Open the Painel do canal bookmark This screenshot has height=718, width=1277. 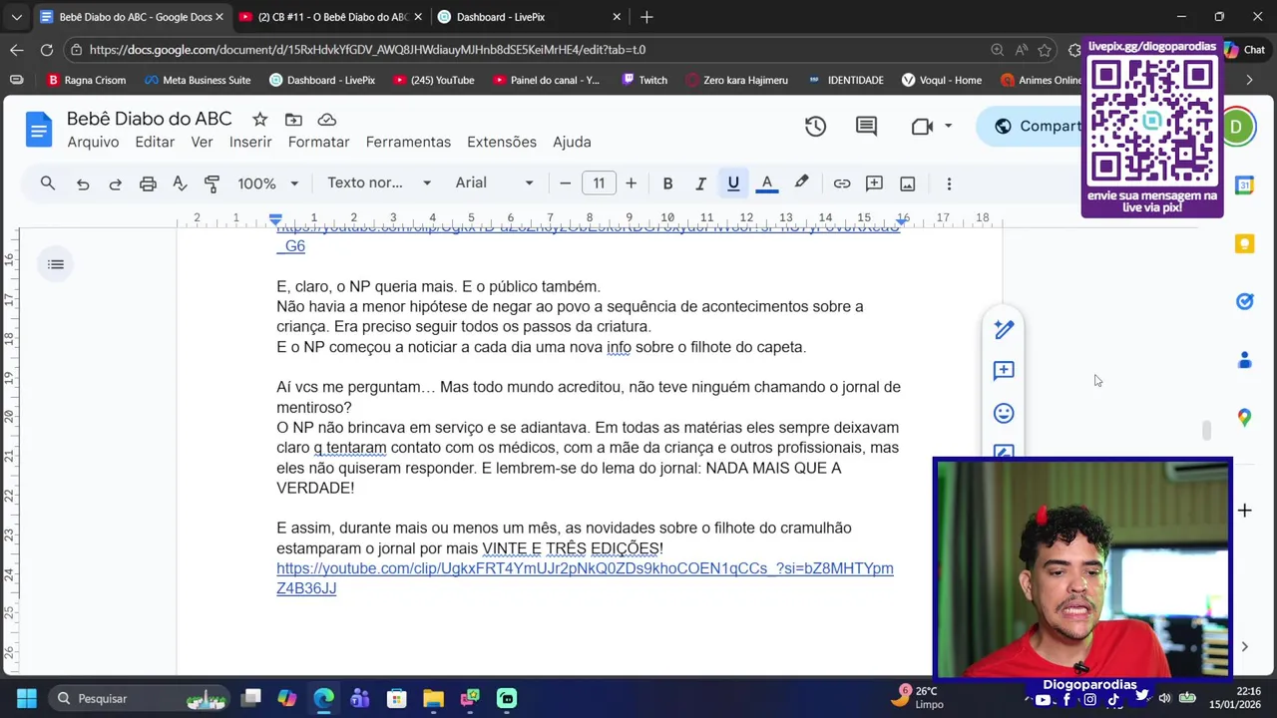[x=546, y=80]
